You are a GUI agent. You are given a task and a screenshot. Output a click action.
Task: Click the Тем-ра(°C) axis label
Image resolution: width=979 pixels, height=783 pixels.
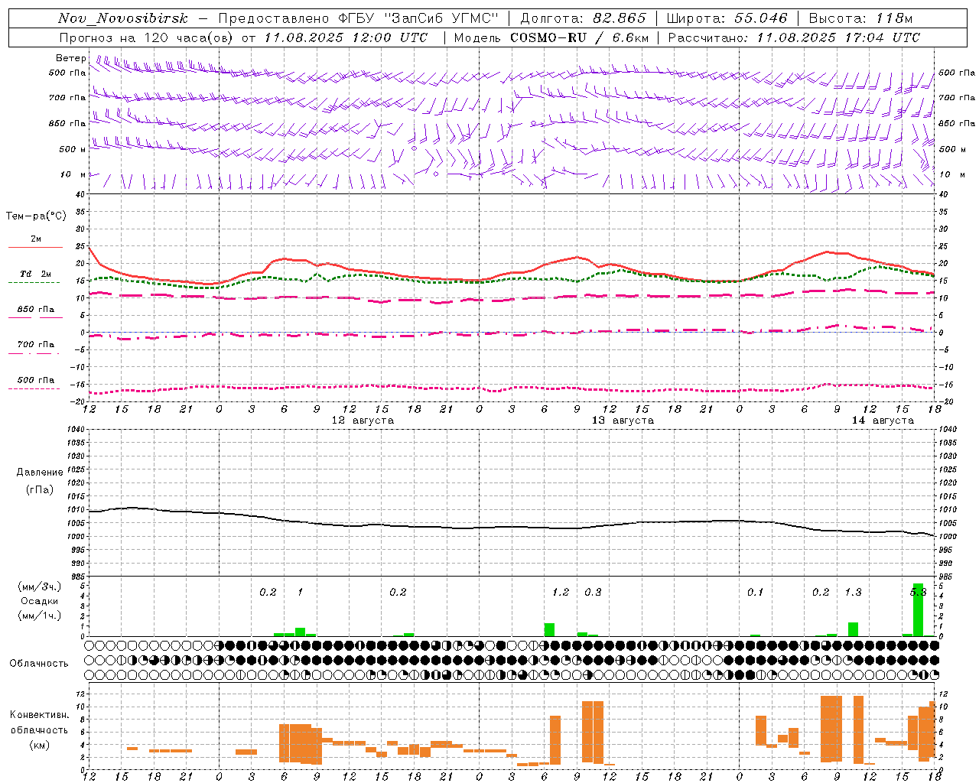pyautogui.click(x=36, y=216)
